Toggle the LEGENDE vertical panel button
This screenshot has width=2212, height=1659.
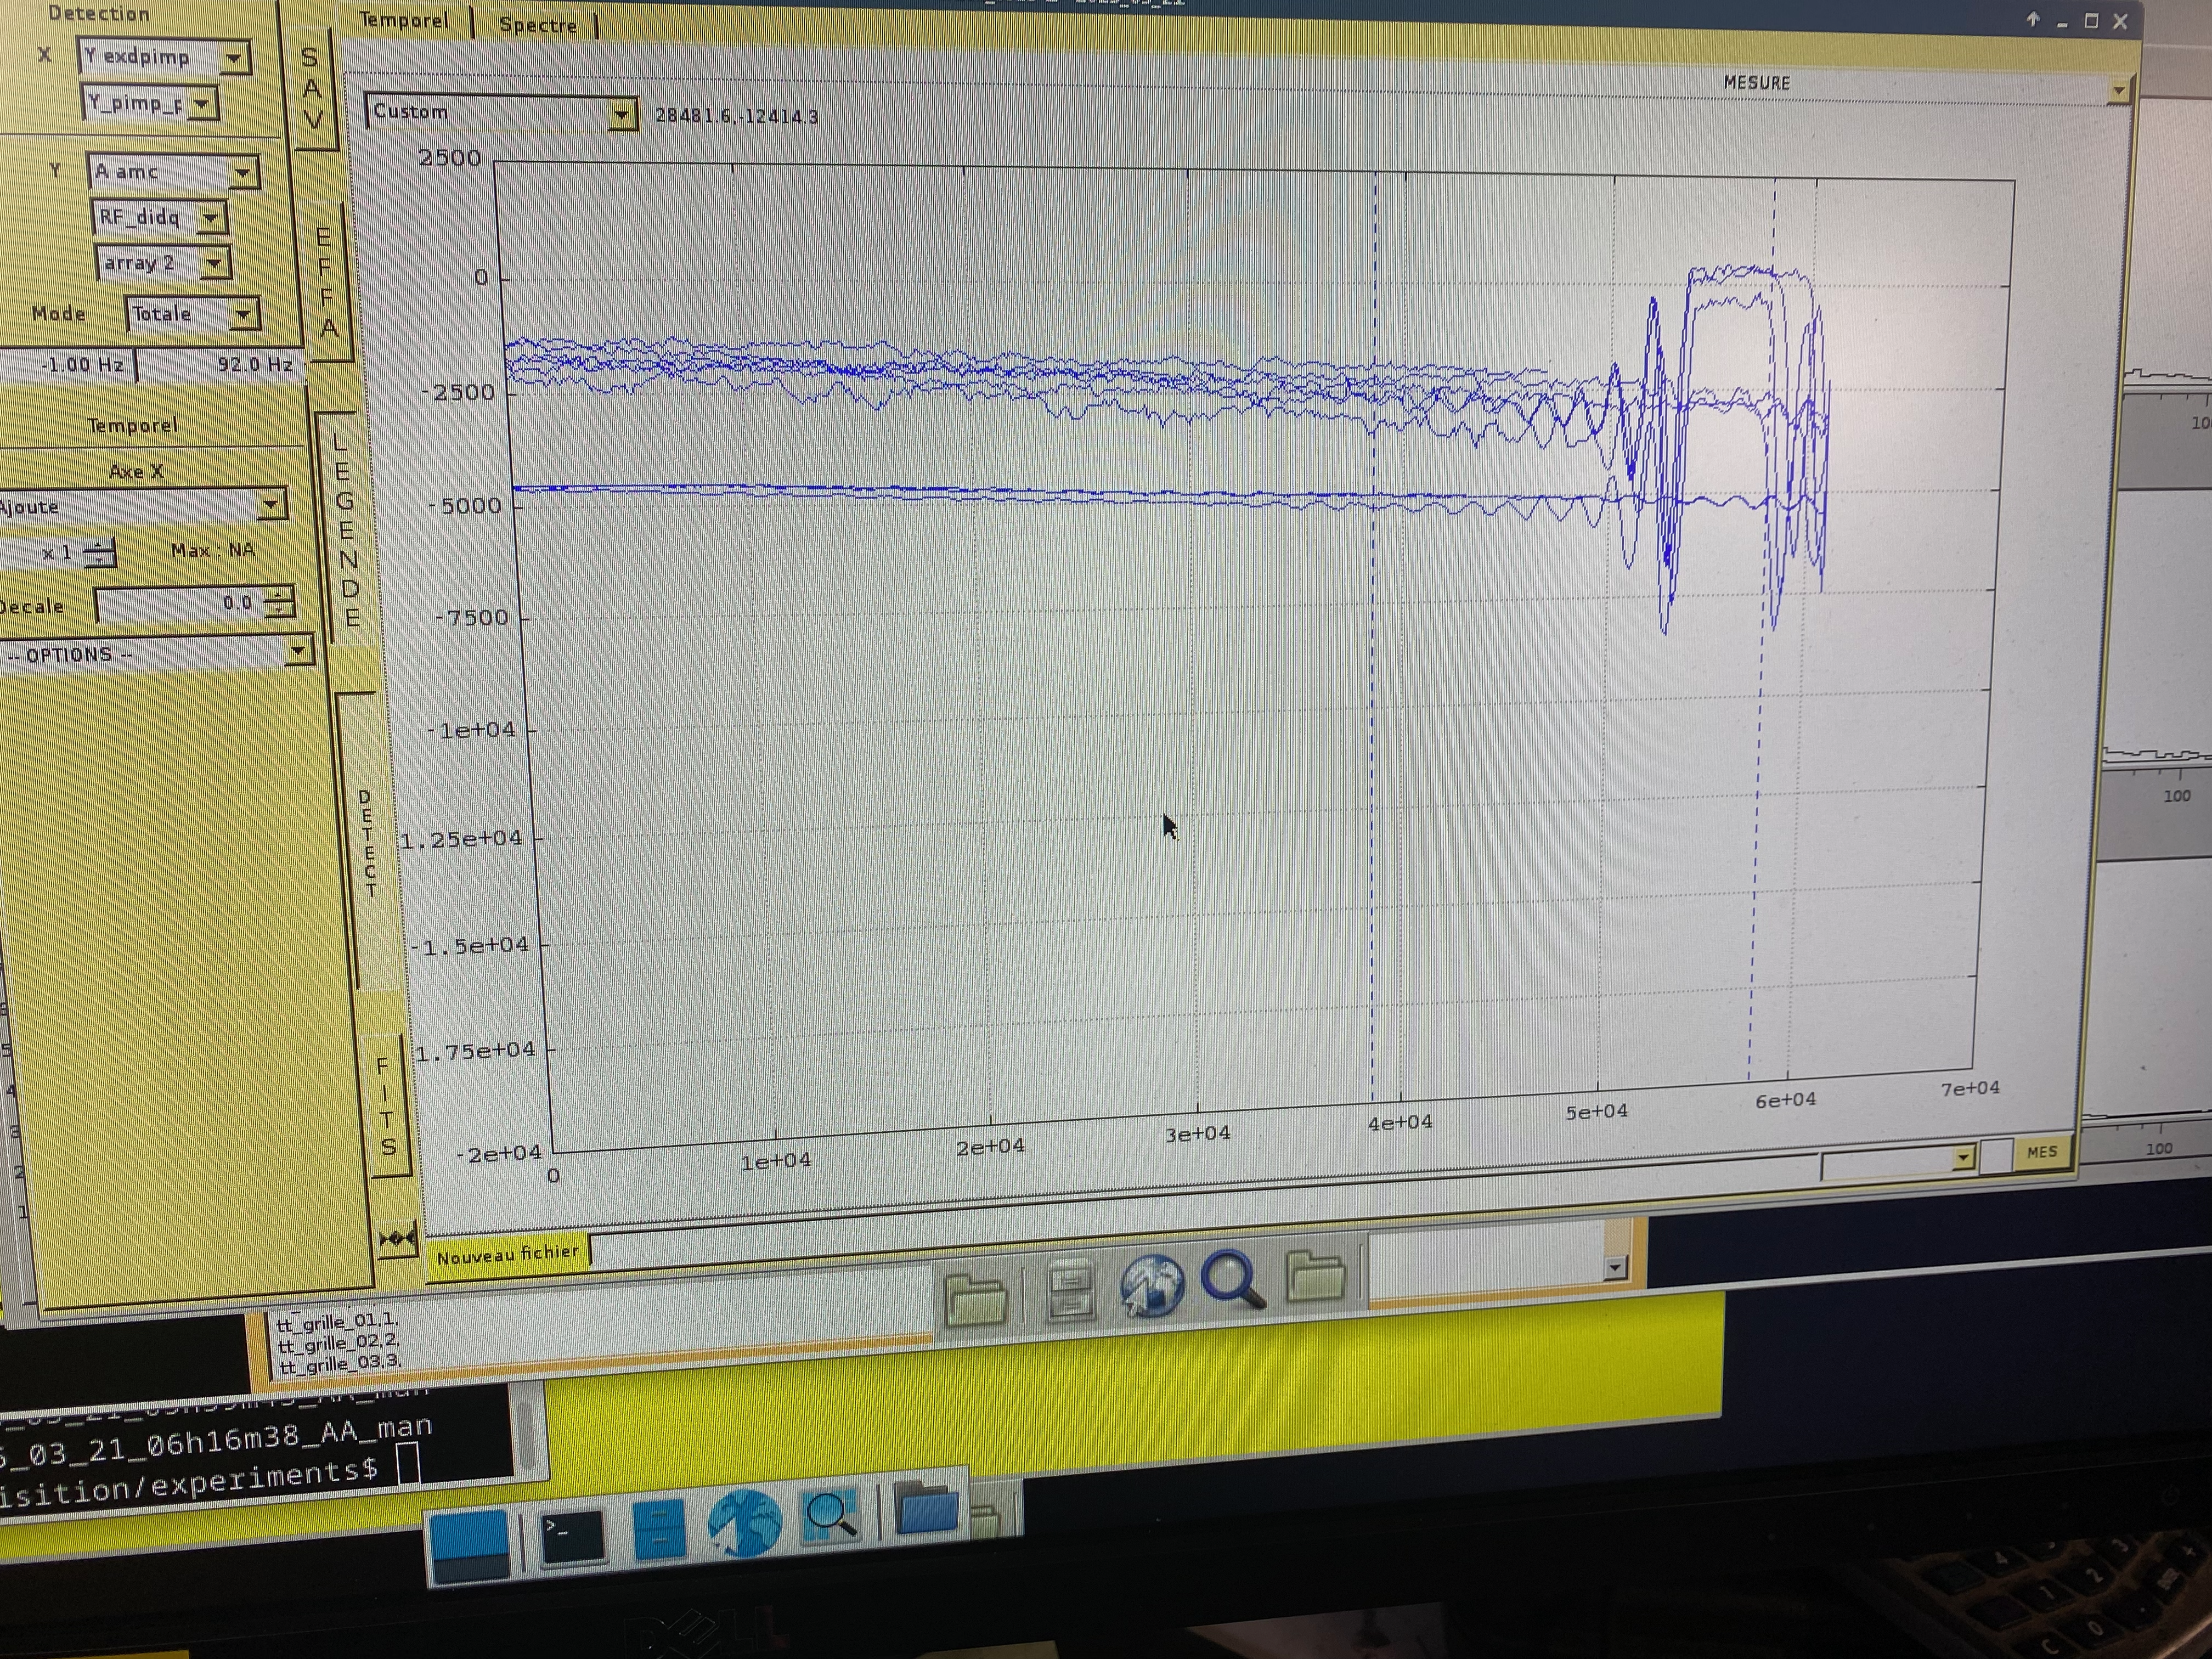(x=345, y=529)
